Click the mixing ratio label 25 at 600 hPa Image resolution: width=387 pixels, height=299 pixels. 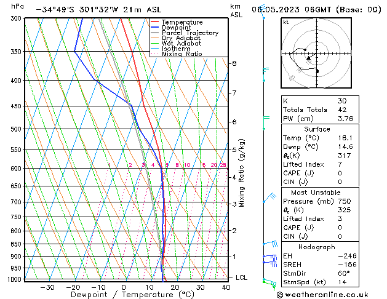click(x=223, y=165)
